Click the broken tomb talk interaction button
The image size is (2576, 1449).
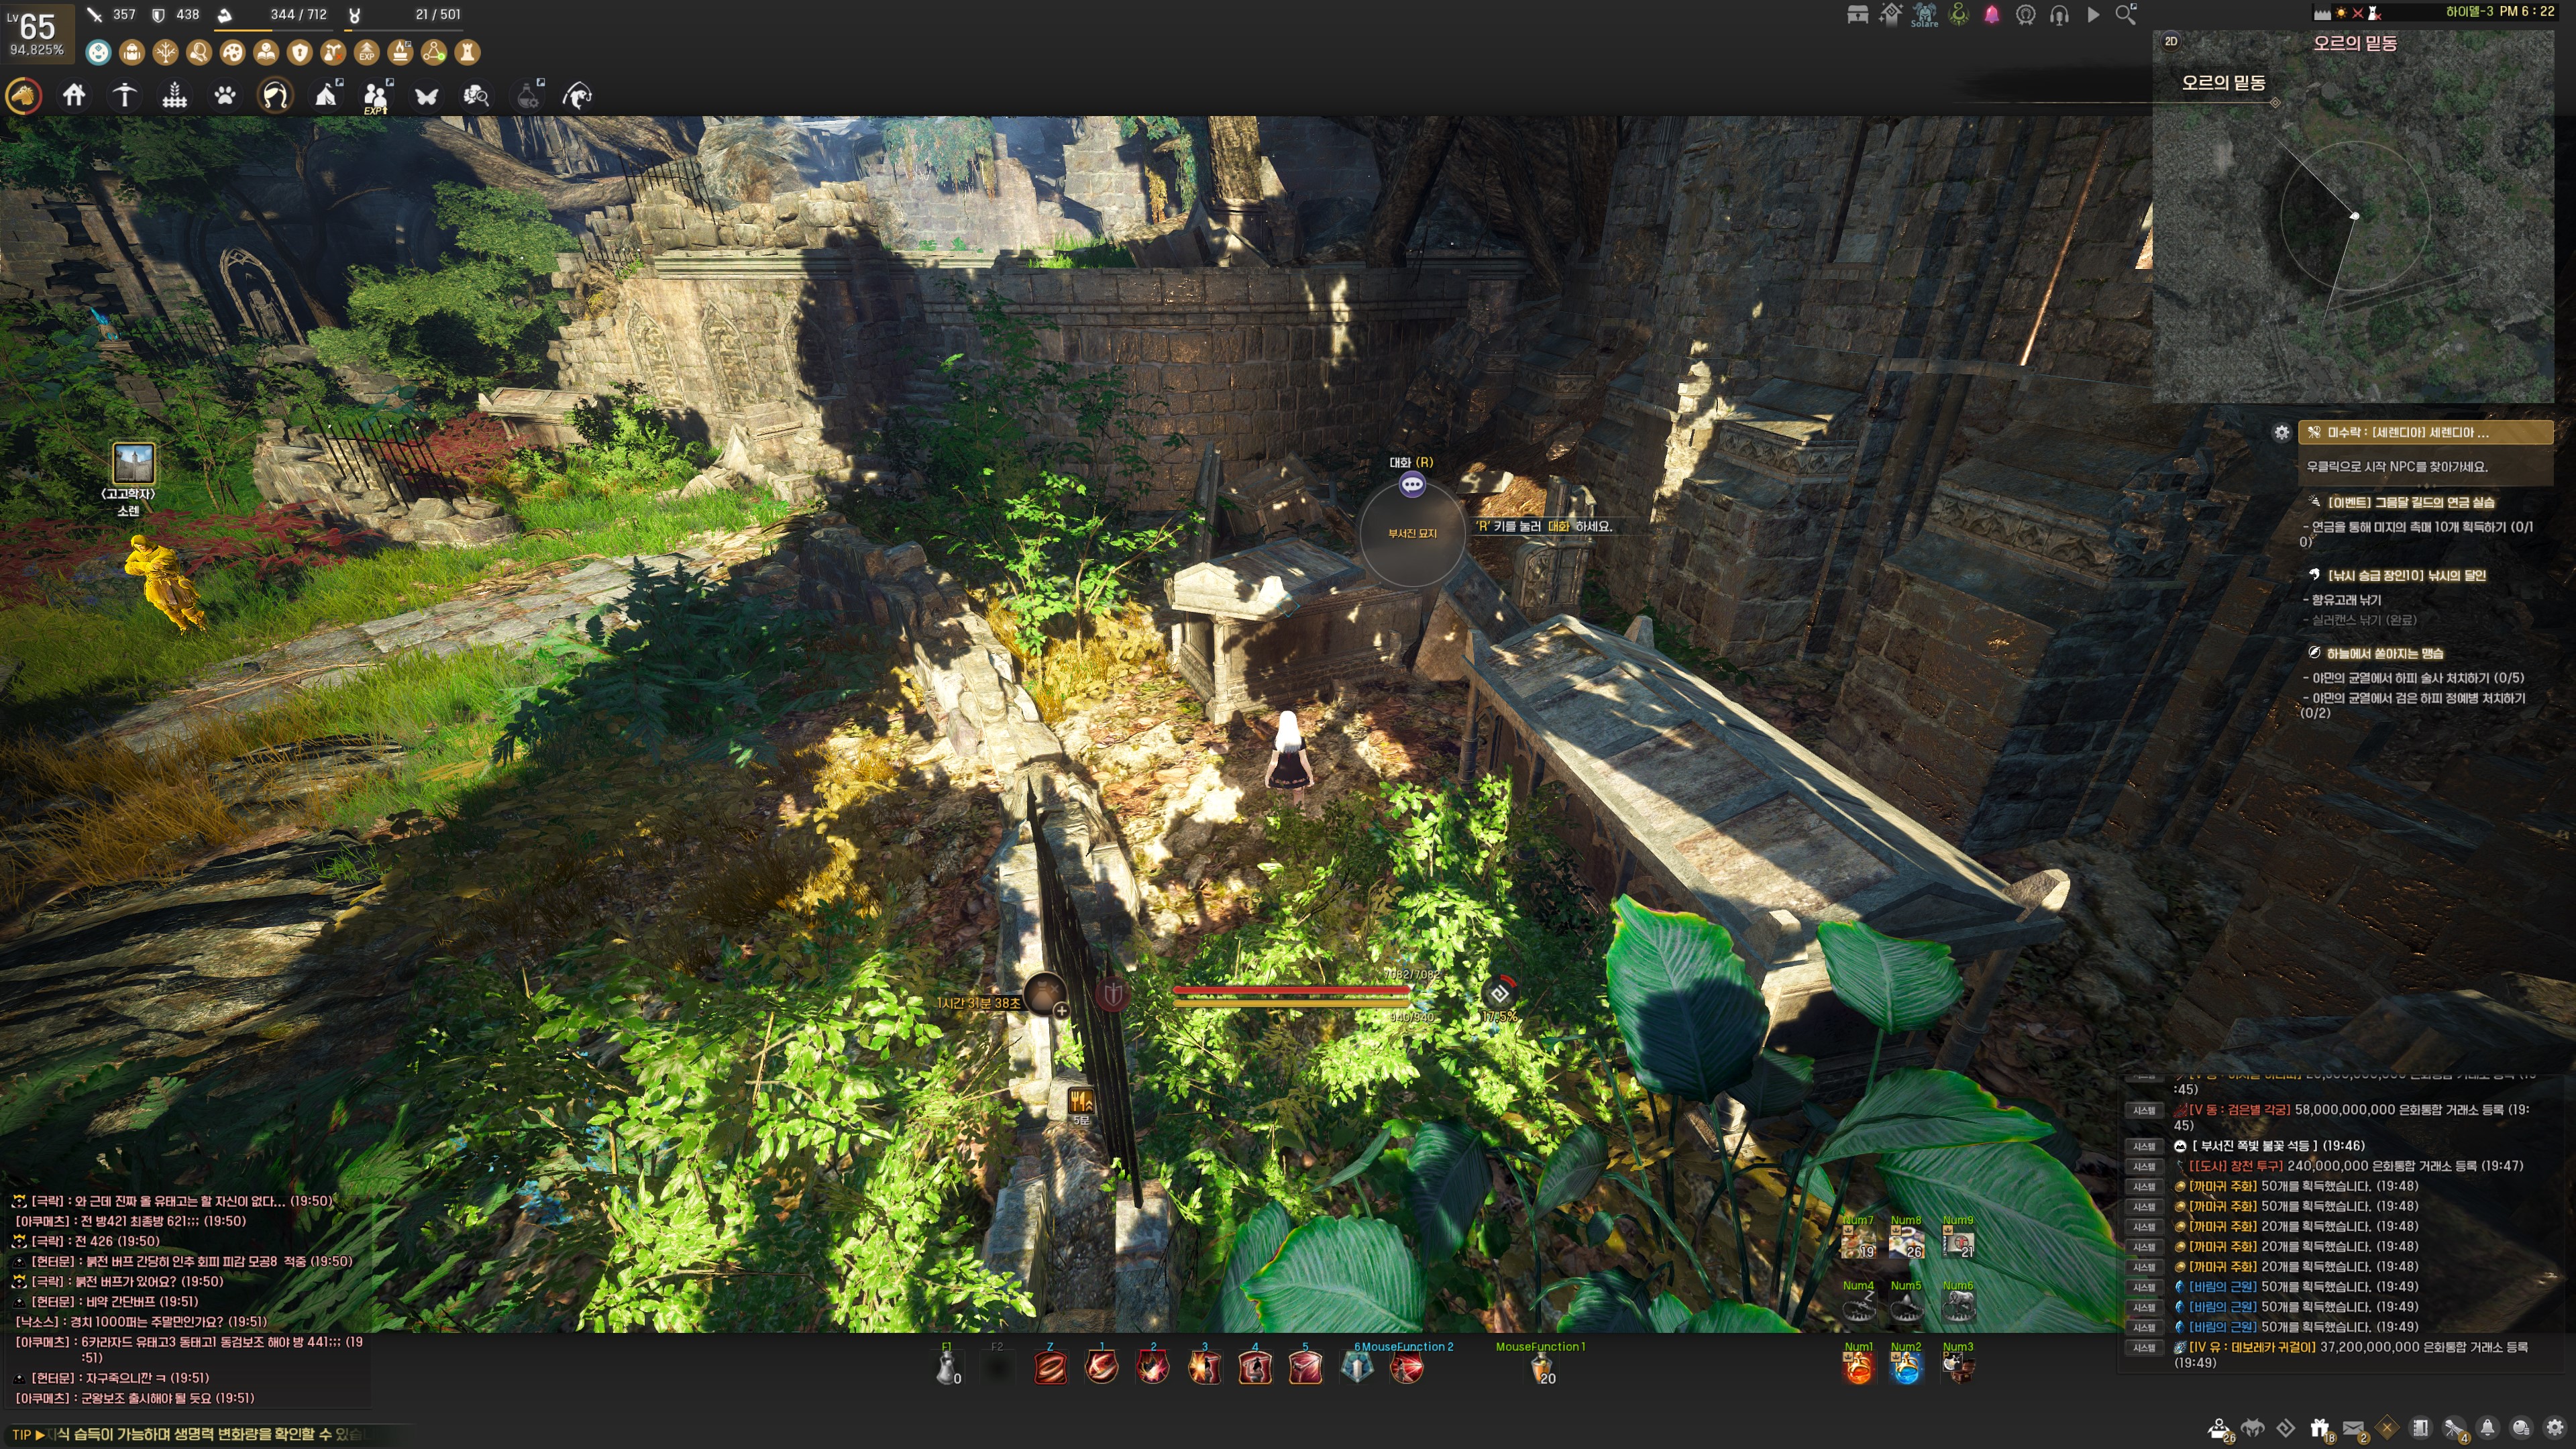1412,485
